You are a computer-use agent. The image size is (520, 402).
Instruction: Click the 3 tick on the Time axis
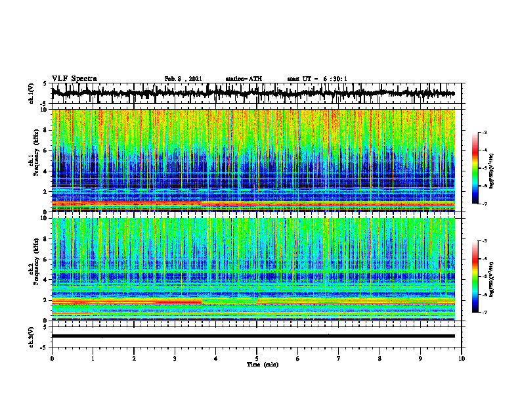click(175, 359)
